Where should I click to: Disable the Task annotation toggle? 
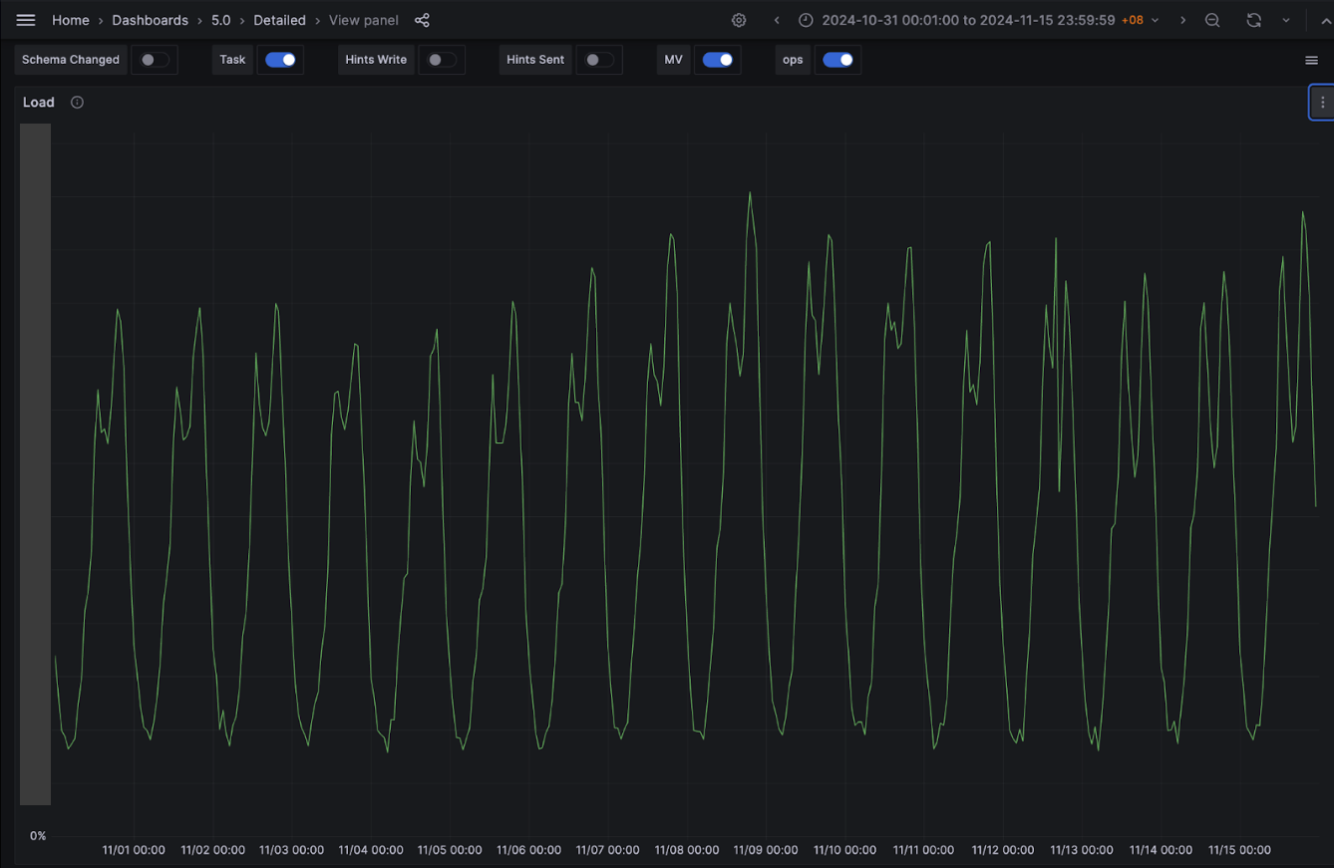point(280,60)
